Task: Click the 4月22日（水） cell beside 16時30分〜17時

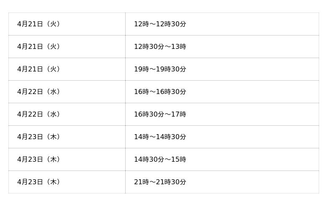Action: click(x=39, y=114)
